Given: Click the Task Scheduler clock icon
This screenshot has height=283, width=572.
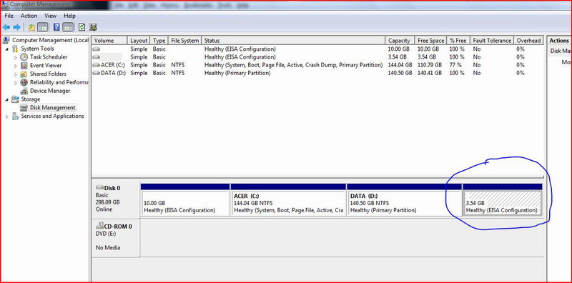Looking at the screenshot, I should [24, 57].
